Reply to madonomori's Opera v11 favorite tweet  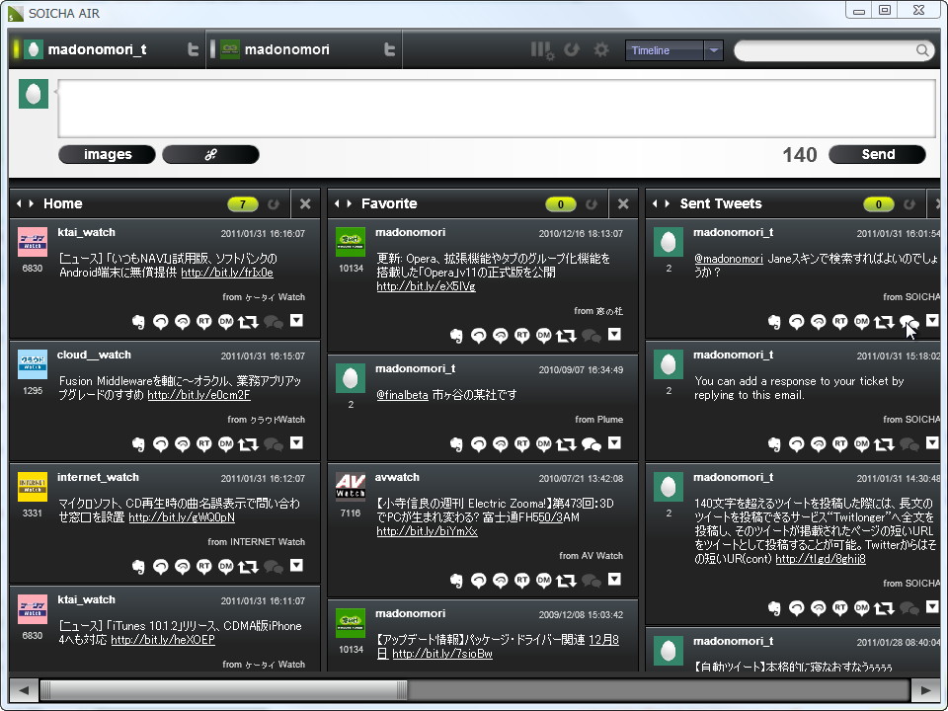coord(478,336)
